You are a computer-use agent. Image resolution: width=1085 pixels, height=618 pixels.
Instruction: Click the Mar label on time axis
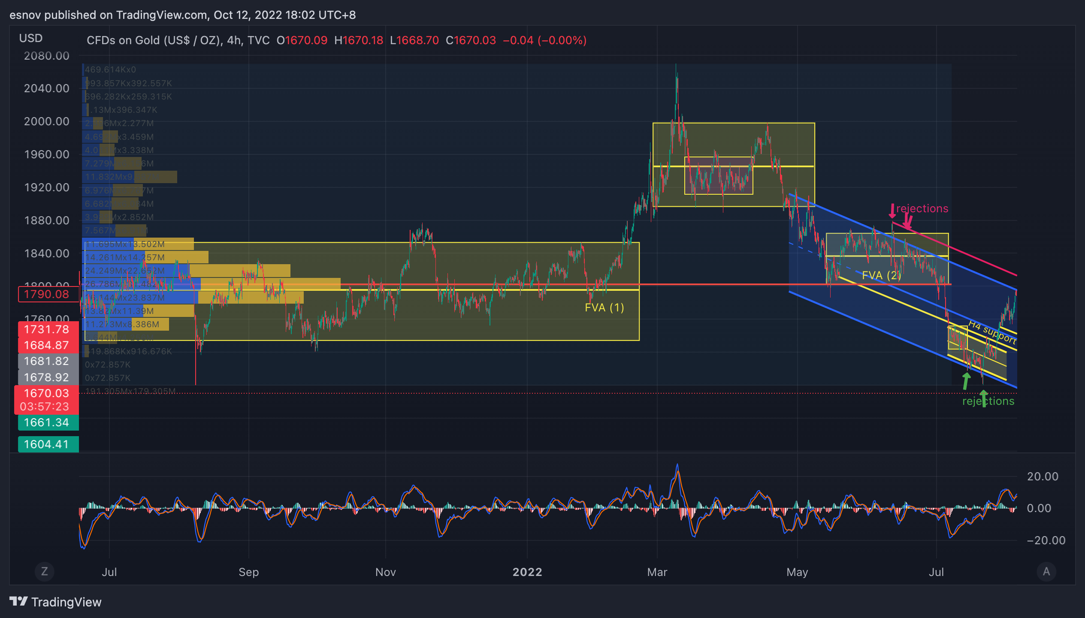coord(657,572)
